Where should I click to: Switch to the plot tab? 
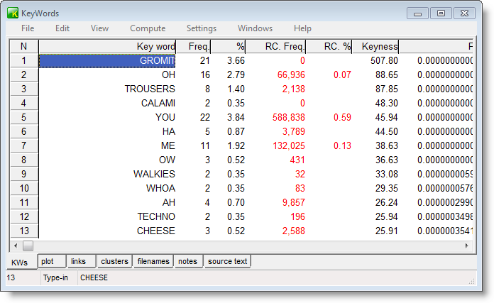point(48,261)
